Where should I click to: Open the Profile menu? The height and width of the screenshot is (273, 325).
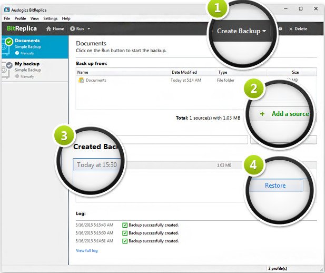point(20,18)
